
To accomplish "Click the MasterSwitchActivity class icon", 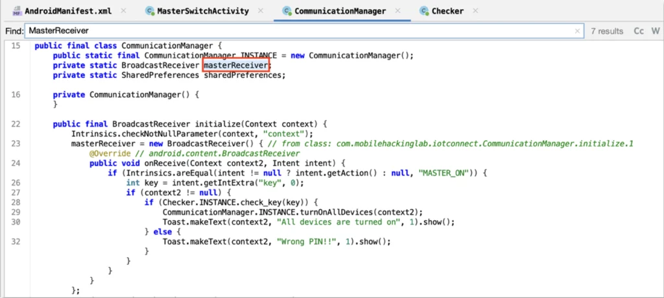I will pyautogui.click(x=150, y=11).
